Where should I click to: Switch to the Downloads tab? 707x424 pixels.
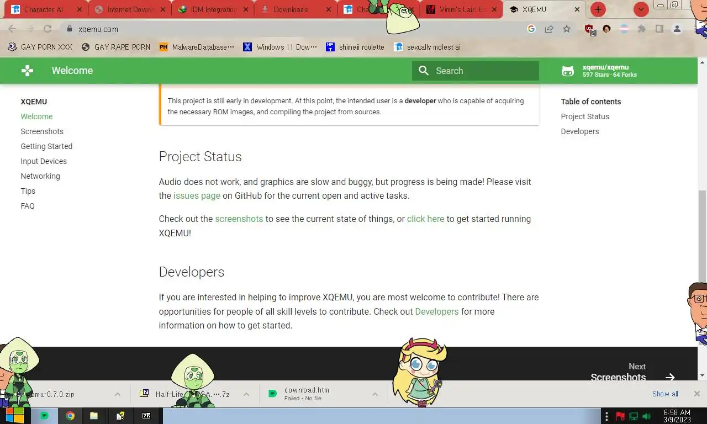pos(296,9)
